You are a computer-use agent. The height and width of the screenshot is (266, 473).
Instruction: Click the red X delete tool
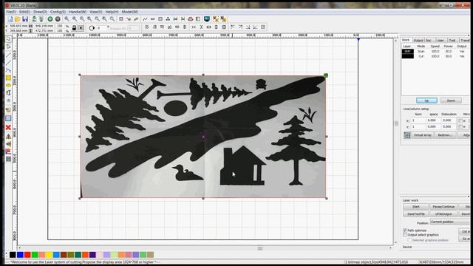tap(8, 128)
